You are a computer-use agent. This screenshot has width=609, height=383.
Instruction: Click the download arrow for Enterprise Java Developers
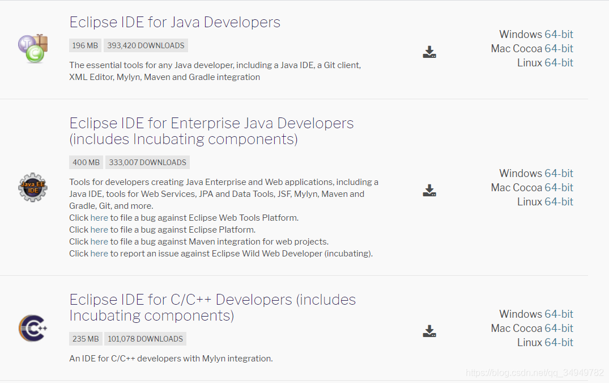429,190
